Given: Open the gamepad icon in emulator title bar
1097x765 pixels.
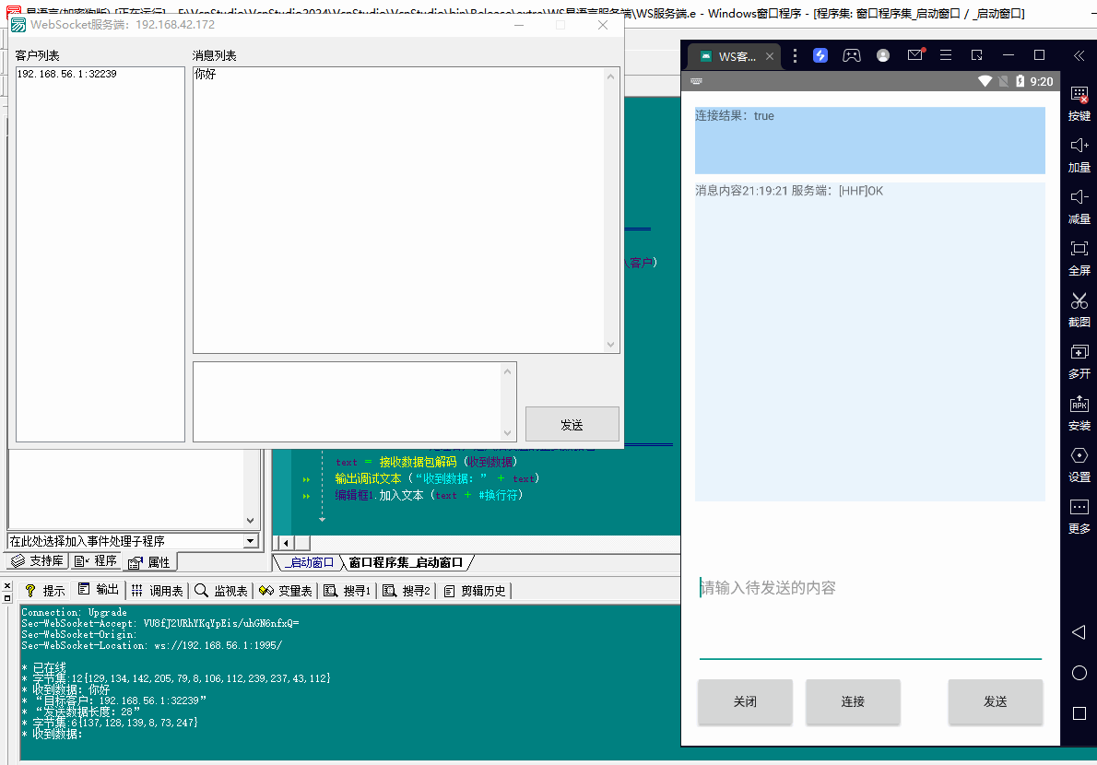Looking at the screenshot, I should (x=852, y=55).
